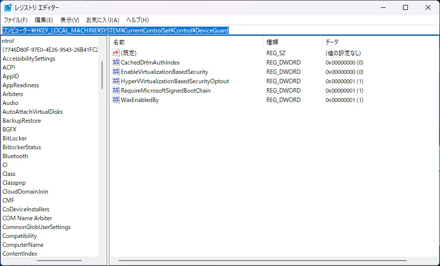The height and width of the screenshot is (266, 440).
Task: Select the CMF key
Action: point(8,200)
